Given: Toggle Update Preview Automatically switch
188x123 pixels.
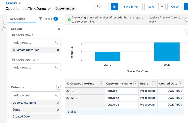Looking at the screenshot, I should [186, 20].
